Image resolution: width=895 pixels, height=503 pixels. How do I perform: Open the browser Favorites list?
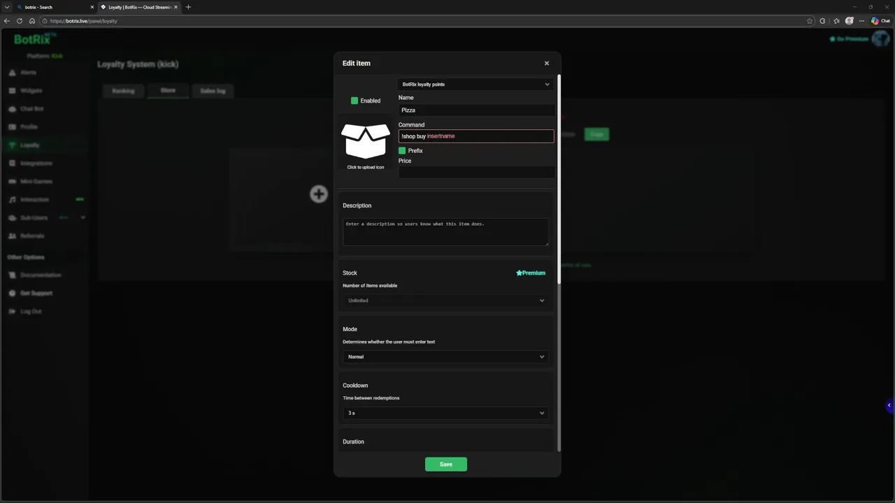tap(836, 21)
